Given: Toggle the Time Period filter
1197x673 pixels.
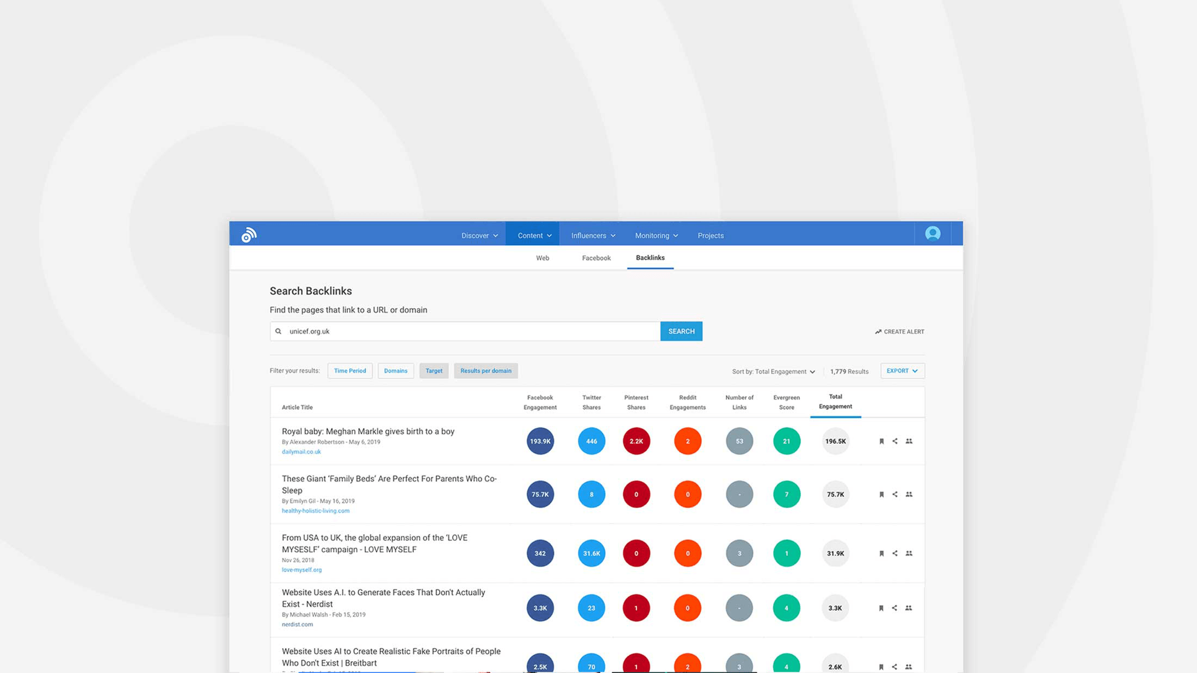Looking at the screenshot, I should (x=350, y=371).
